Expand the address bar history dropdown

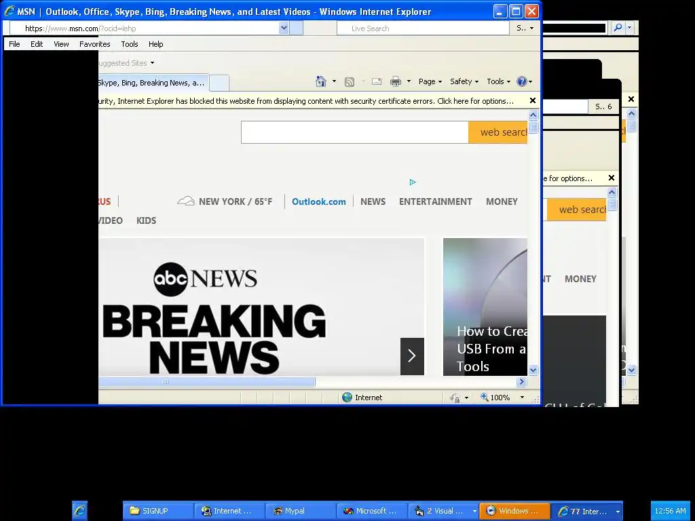click(x=284, y=28)
